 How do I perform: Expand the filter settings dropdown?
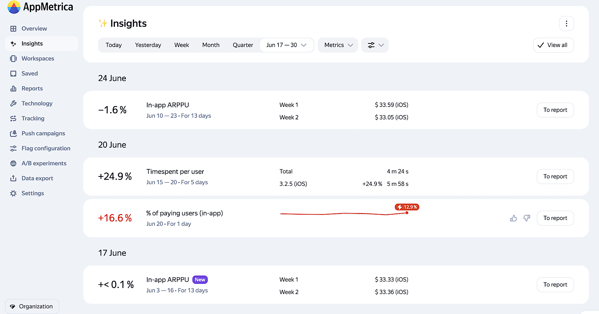coord(375,45)
